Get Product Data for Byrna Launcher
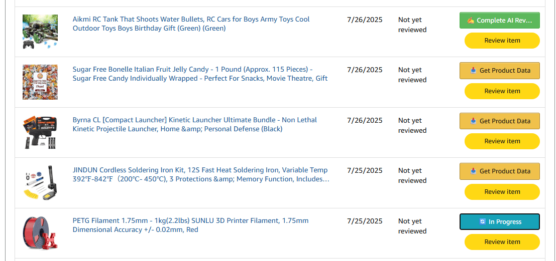 [499, 121]
